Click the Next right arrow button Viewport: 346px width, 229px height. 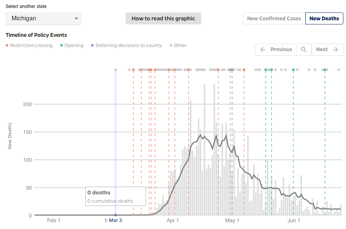click(327, 50)
